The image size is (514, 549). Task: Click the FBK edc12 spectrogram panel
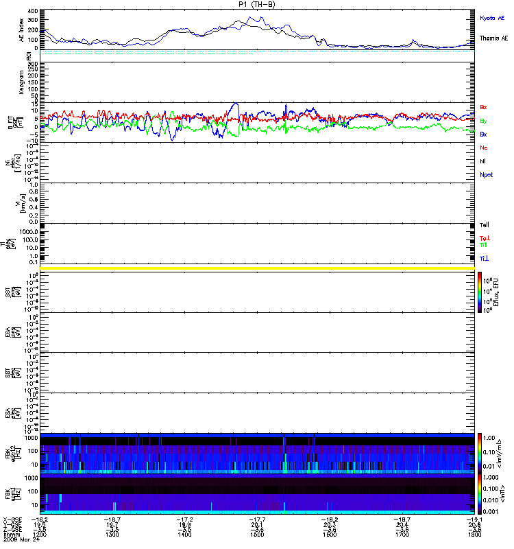[257, 454]
